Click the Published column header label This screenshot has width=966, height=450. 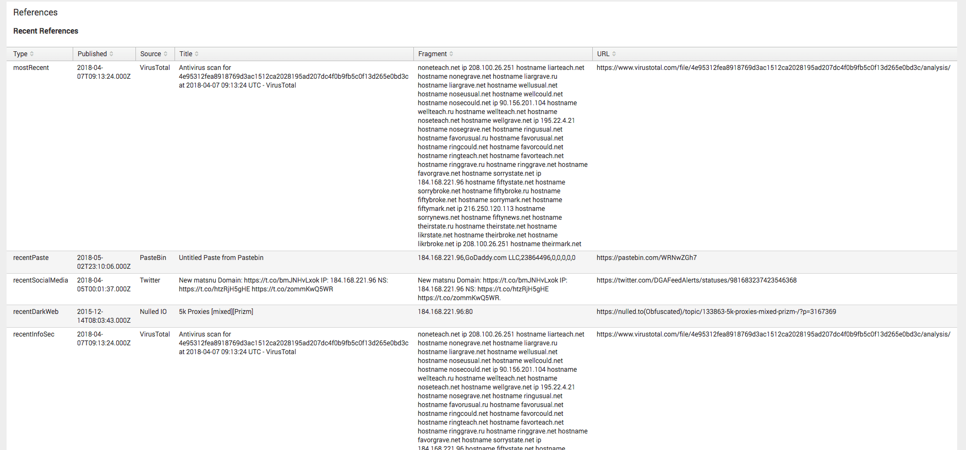(x=92, y=54)
